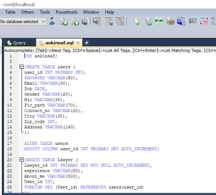Add a new query tab with plus button
The image size is (216, 195).
pyautogui.click(x=86, y=43)
